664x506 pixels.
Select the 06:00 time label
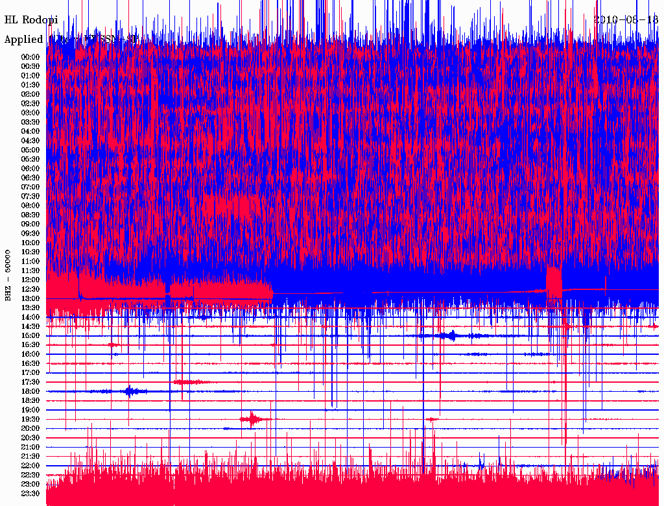coord(30,169)
